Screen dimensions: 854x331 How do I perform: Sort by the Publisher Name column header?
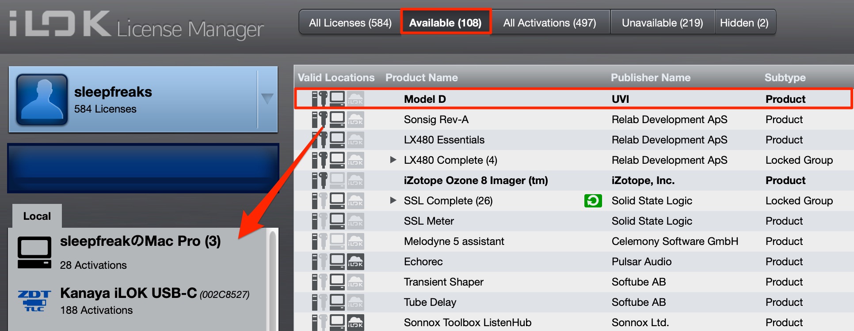[651, 78]
